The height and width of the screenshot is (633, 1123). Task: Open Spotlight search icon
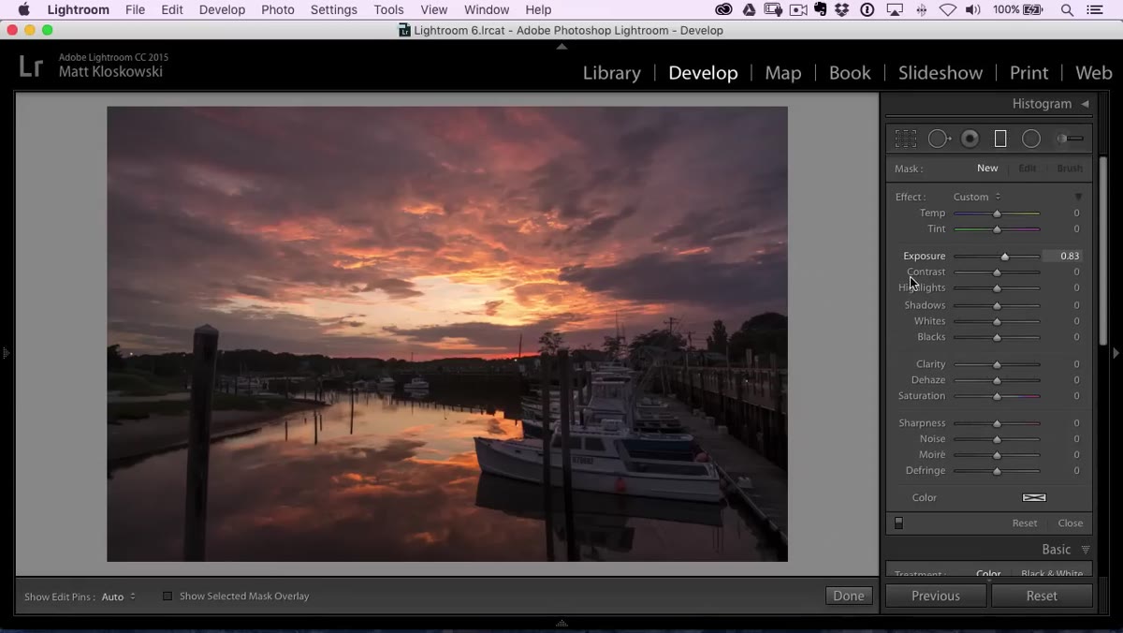coord(1067,9)
